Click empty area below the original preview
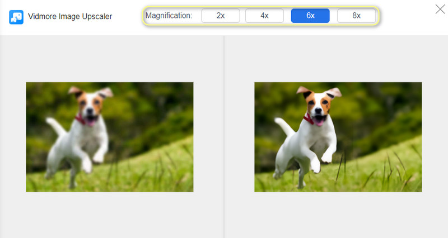Image resolution: width=448 pixels, height=238 pixels. [110, 215]
